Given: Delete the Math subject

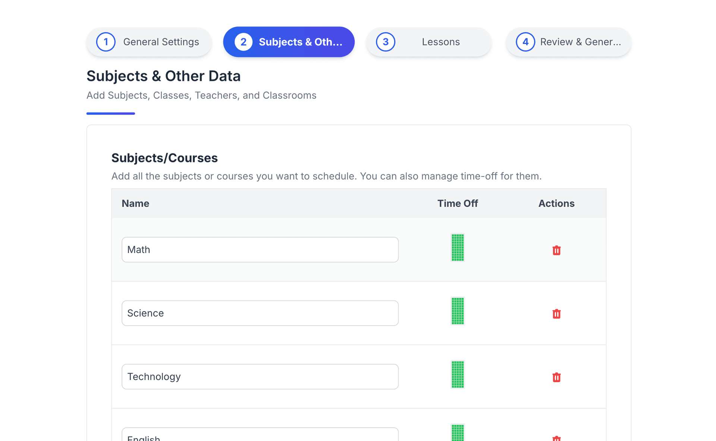Looking at the screenshot, I should pyautogui.click(x=556, y=250).
